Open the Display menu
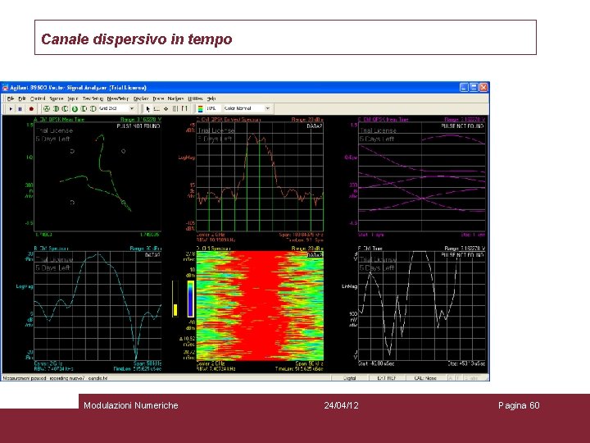 click(x=141, y=98)
